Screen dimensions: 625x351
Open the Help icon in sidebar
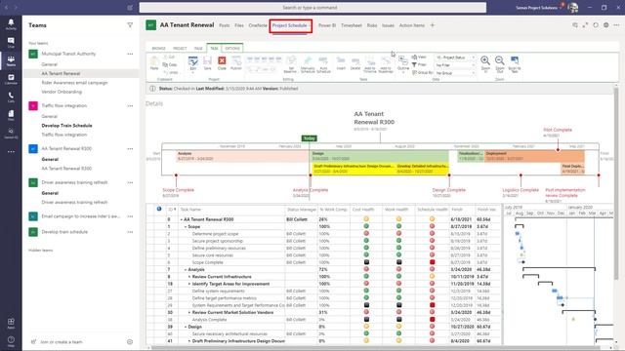(x=11, y=341)
